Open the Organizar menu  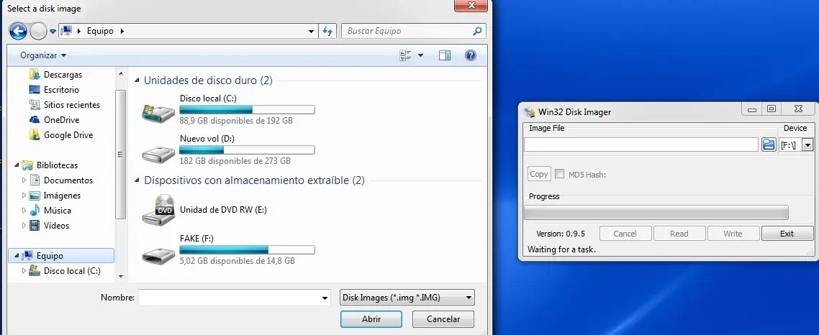point(43,55)
